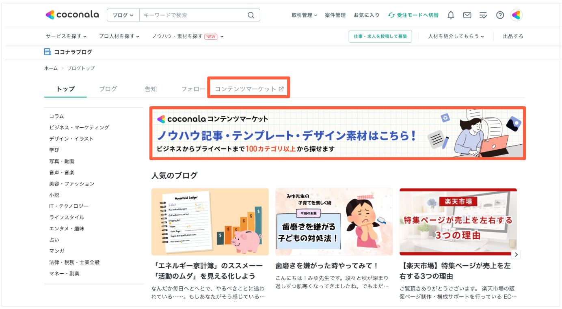The image size is (562, 309).
Task: Expand サービスを探す menu
Action: coord(66,36)
